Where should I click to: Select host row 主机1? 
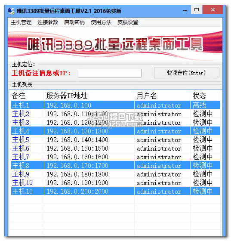(x=116, y=105)
